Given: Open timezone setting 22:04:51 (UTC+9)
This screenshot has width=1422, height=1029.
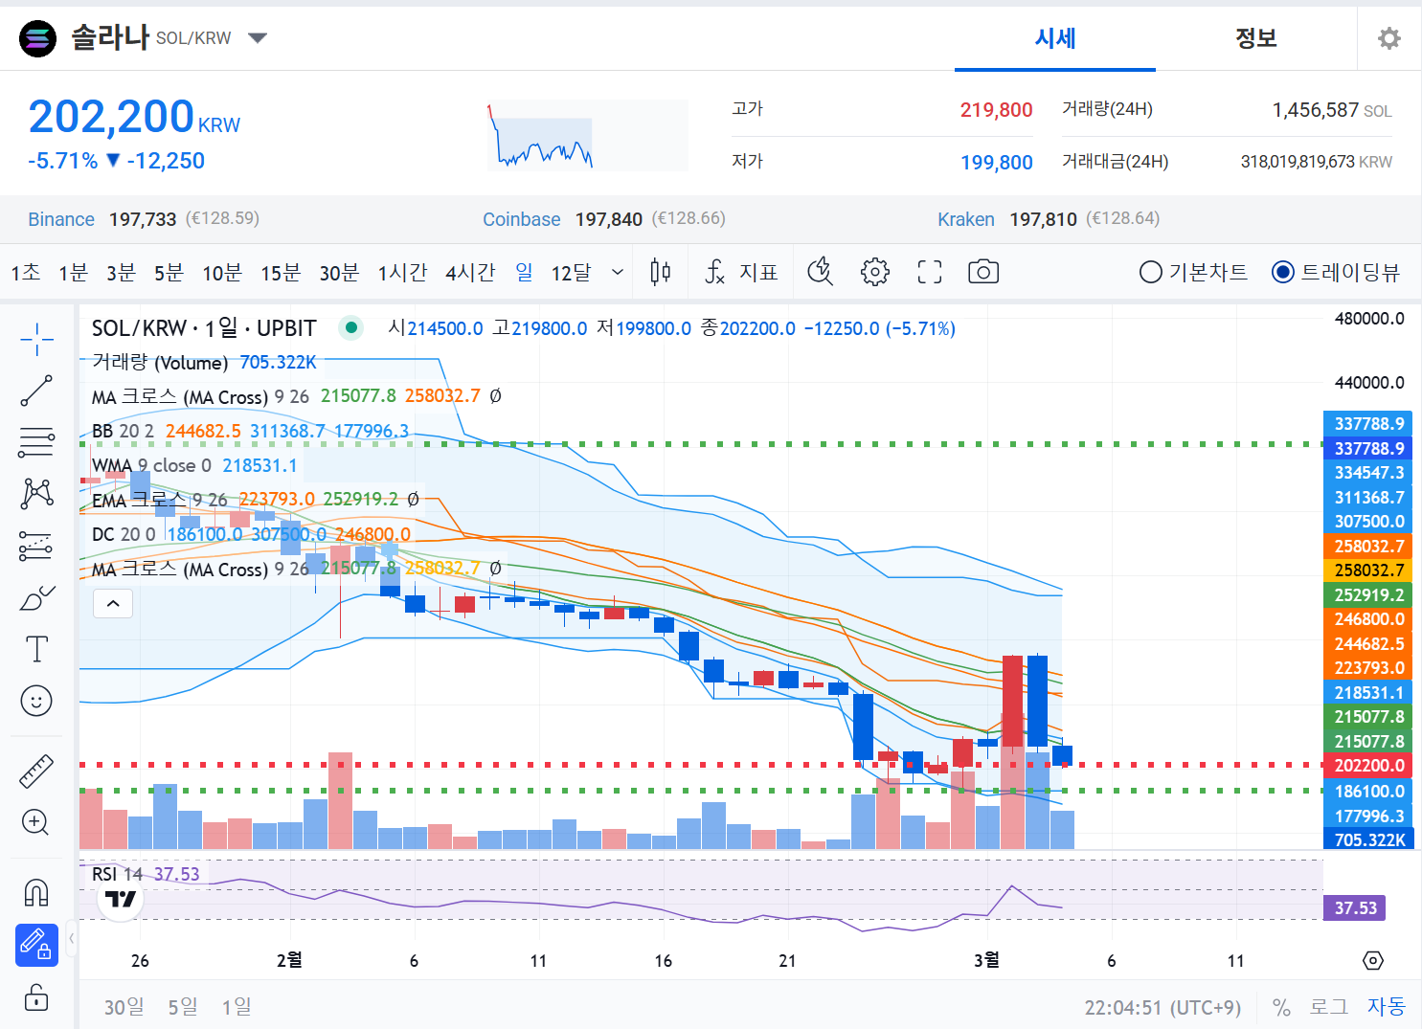Looking at the screenshot, I should [x=1162, y=1008].
